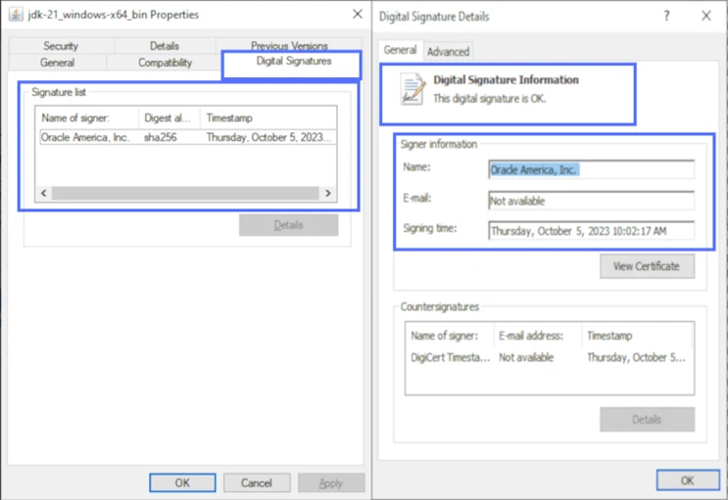Click the Java icon in Properties title bar
The width and height of the screenshot is (728, 500).
(15, 17)
